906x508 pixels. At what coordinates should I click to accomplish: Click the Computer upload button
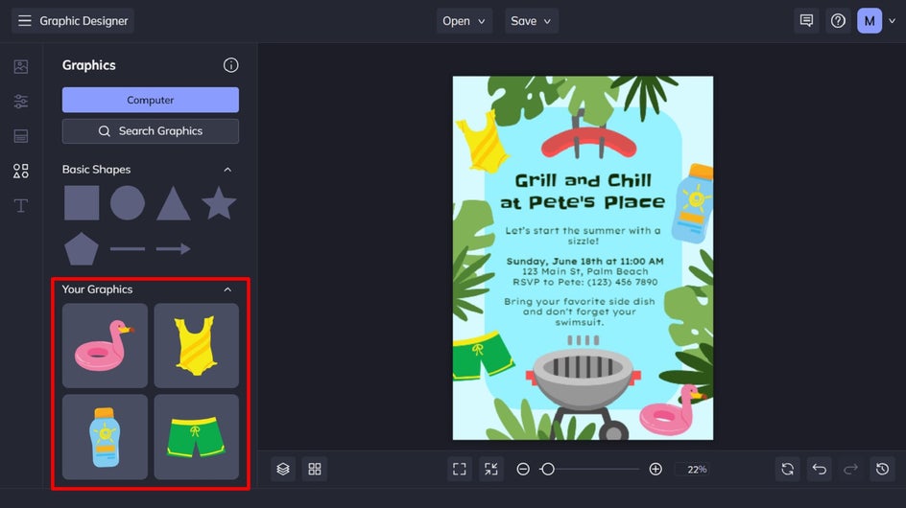[151, 100]
